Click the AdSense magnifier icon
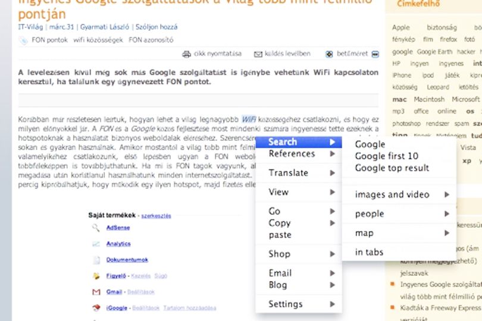Image resolution: width=482 pixels, height=321 pixels. [x=96, y=228]
